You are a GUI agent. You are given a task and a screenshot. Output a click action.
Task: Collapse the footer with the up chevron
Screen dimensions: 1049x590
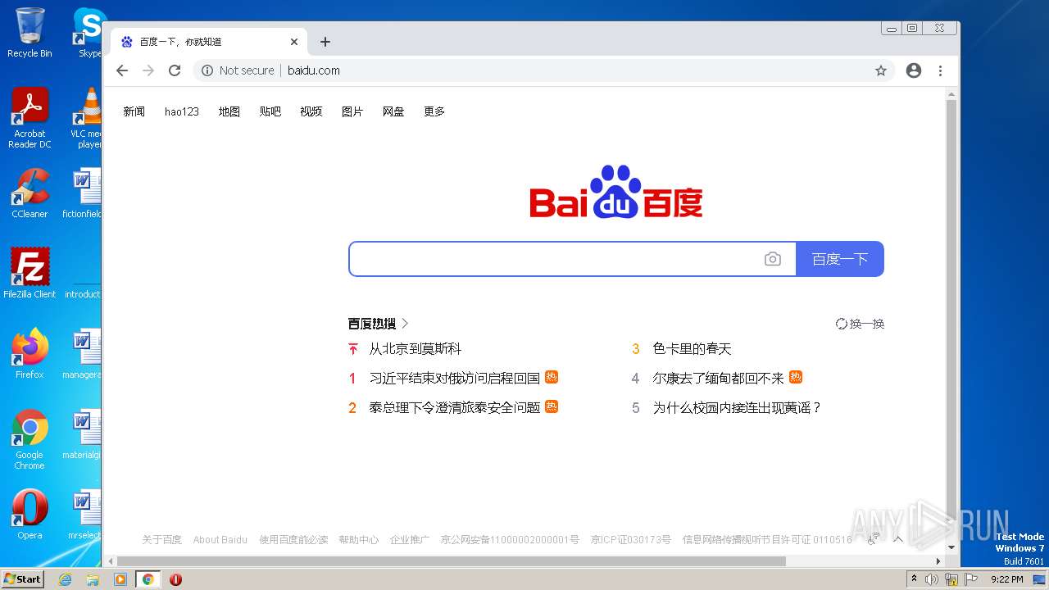click(898, 539)
